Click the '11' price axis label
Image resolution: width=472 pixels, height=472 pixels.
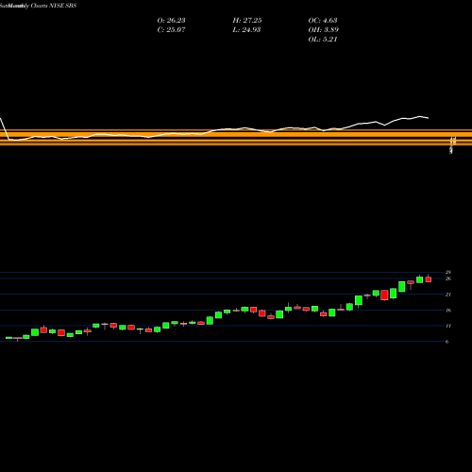pyautogui.click(x=448, y=326)
